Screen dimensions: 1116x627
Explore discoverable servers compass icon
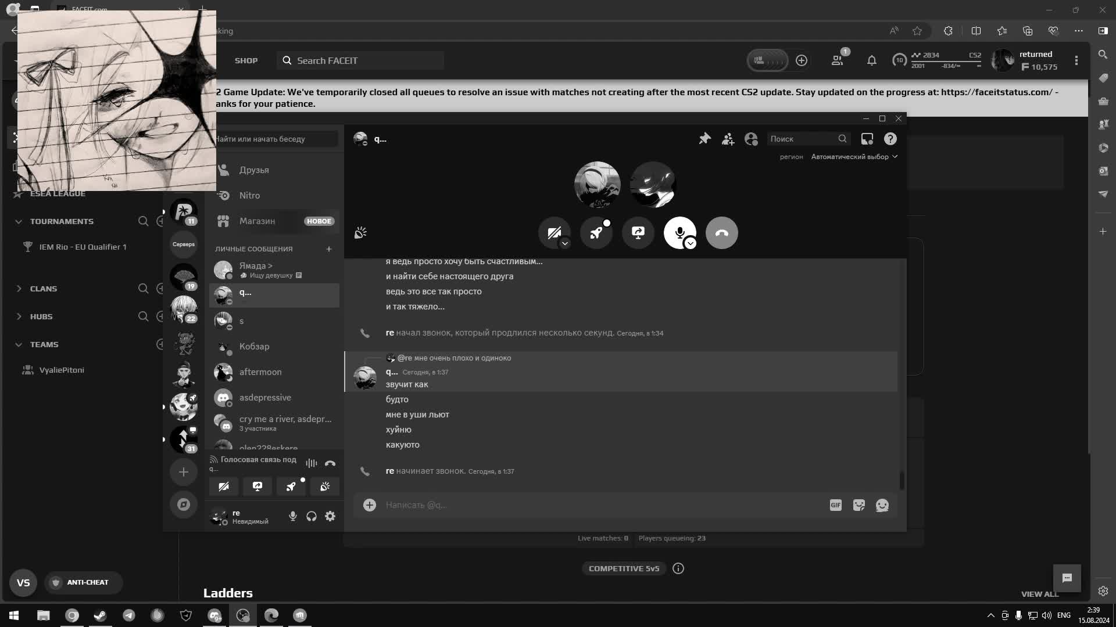coord(184,505)
